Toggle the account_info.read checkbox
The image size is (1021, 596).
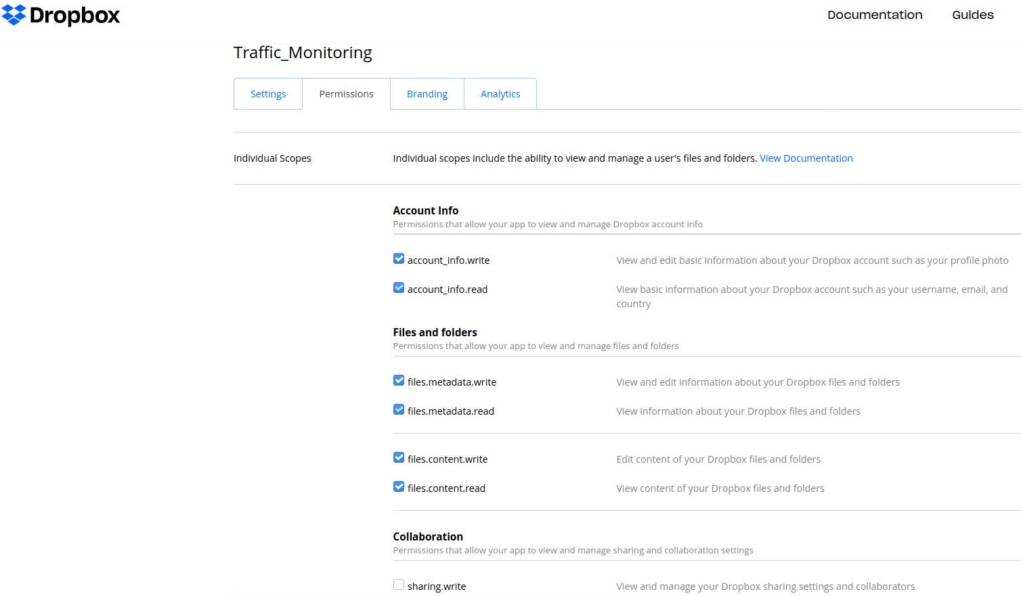point(399,288)
